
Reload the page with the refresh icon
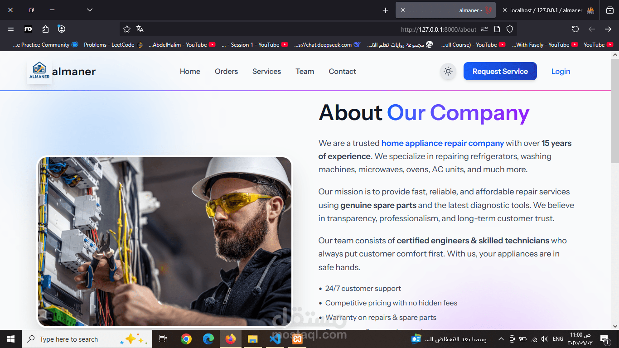click(x=575, y=29)
